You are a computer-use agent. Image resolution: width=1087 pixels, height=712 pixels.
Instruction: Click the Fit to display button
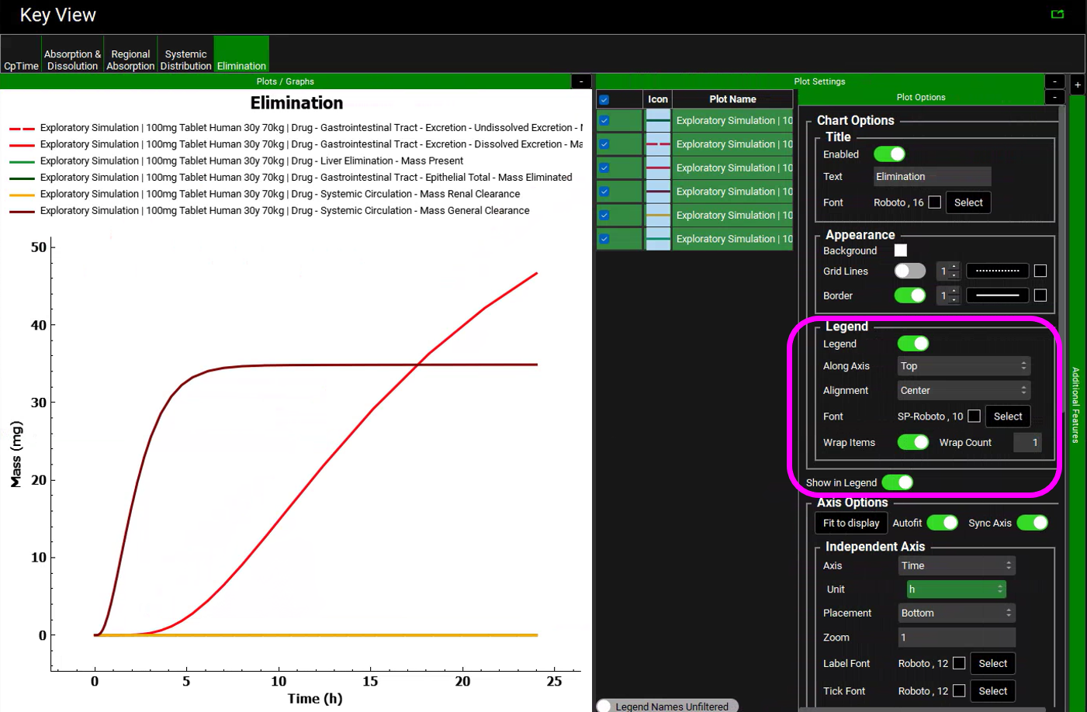tap(850, 524)
